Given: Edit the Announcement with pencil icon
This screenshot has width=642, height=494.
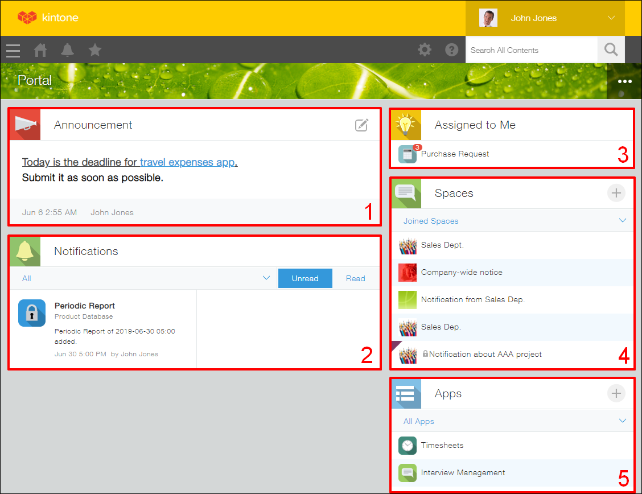Looking at the screenshot, I should [x=361, y=125].
